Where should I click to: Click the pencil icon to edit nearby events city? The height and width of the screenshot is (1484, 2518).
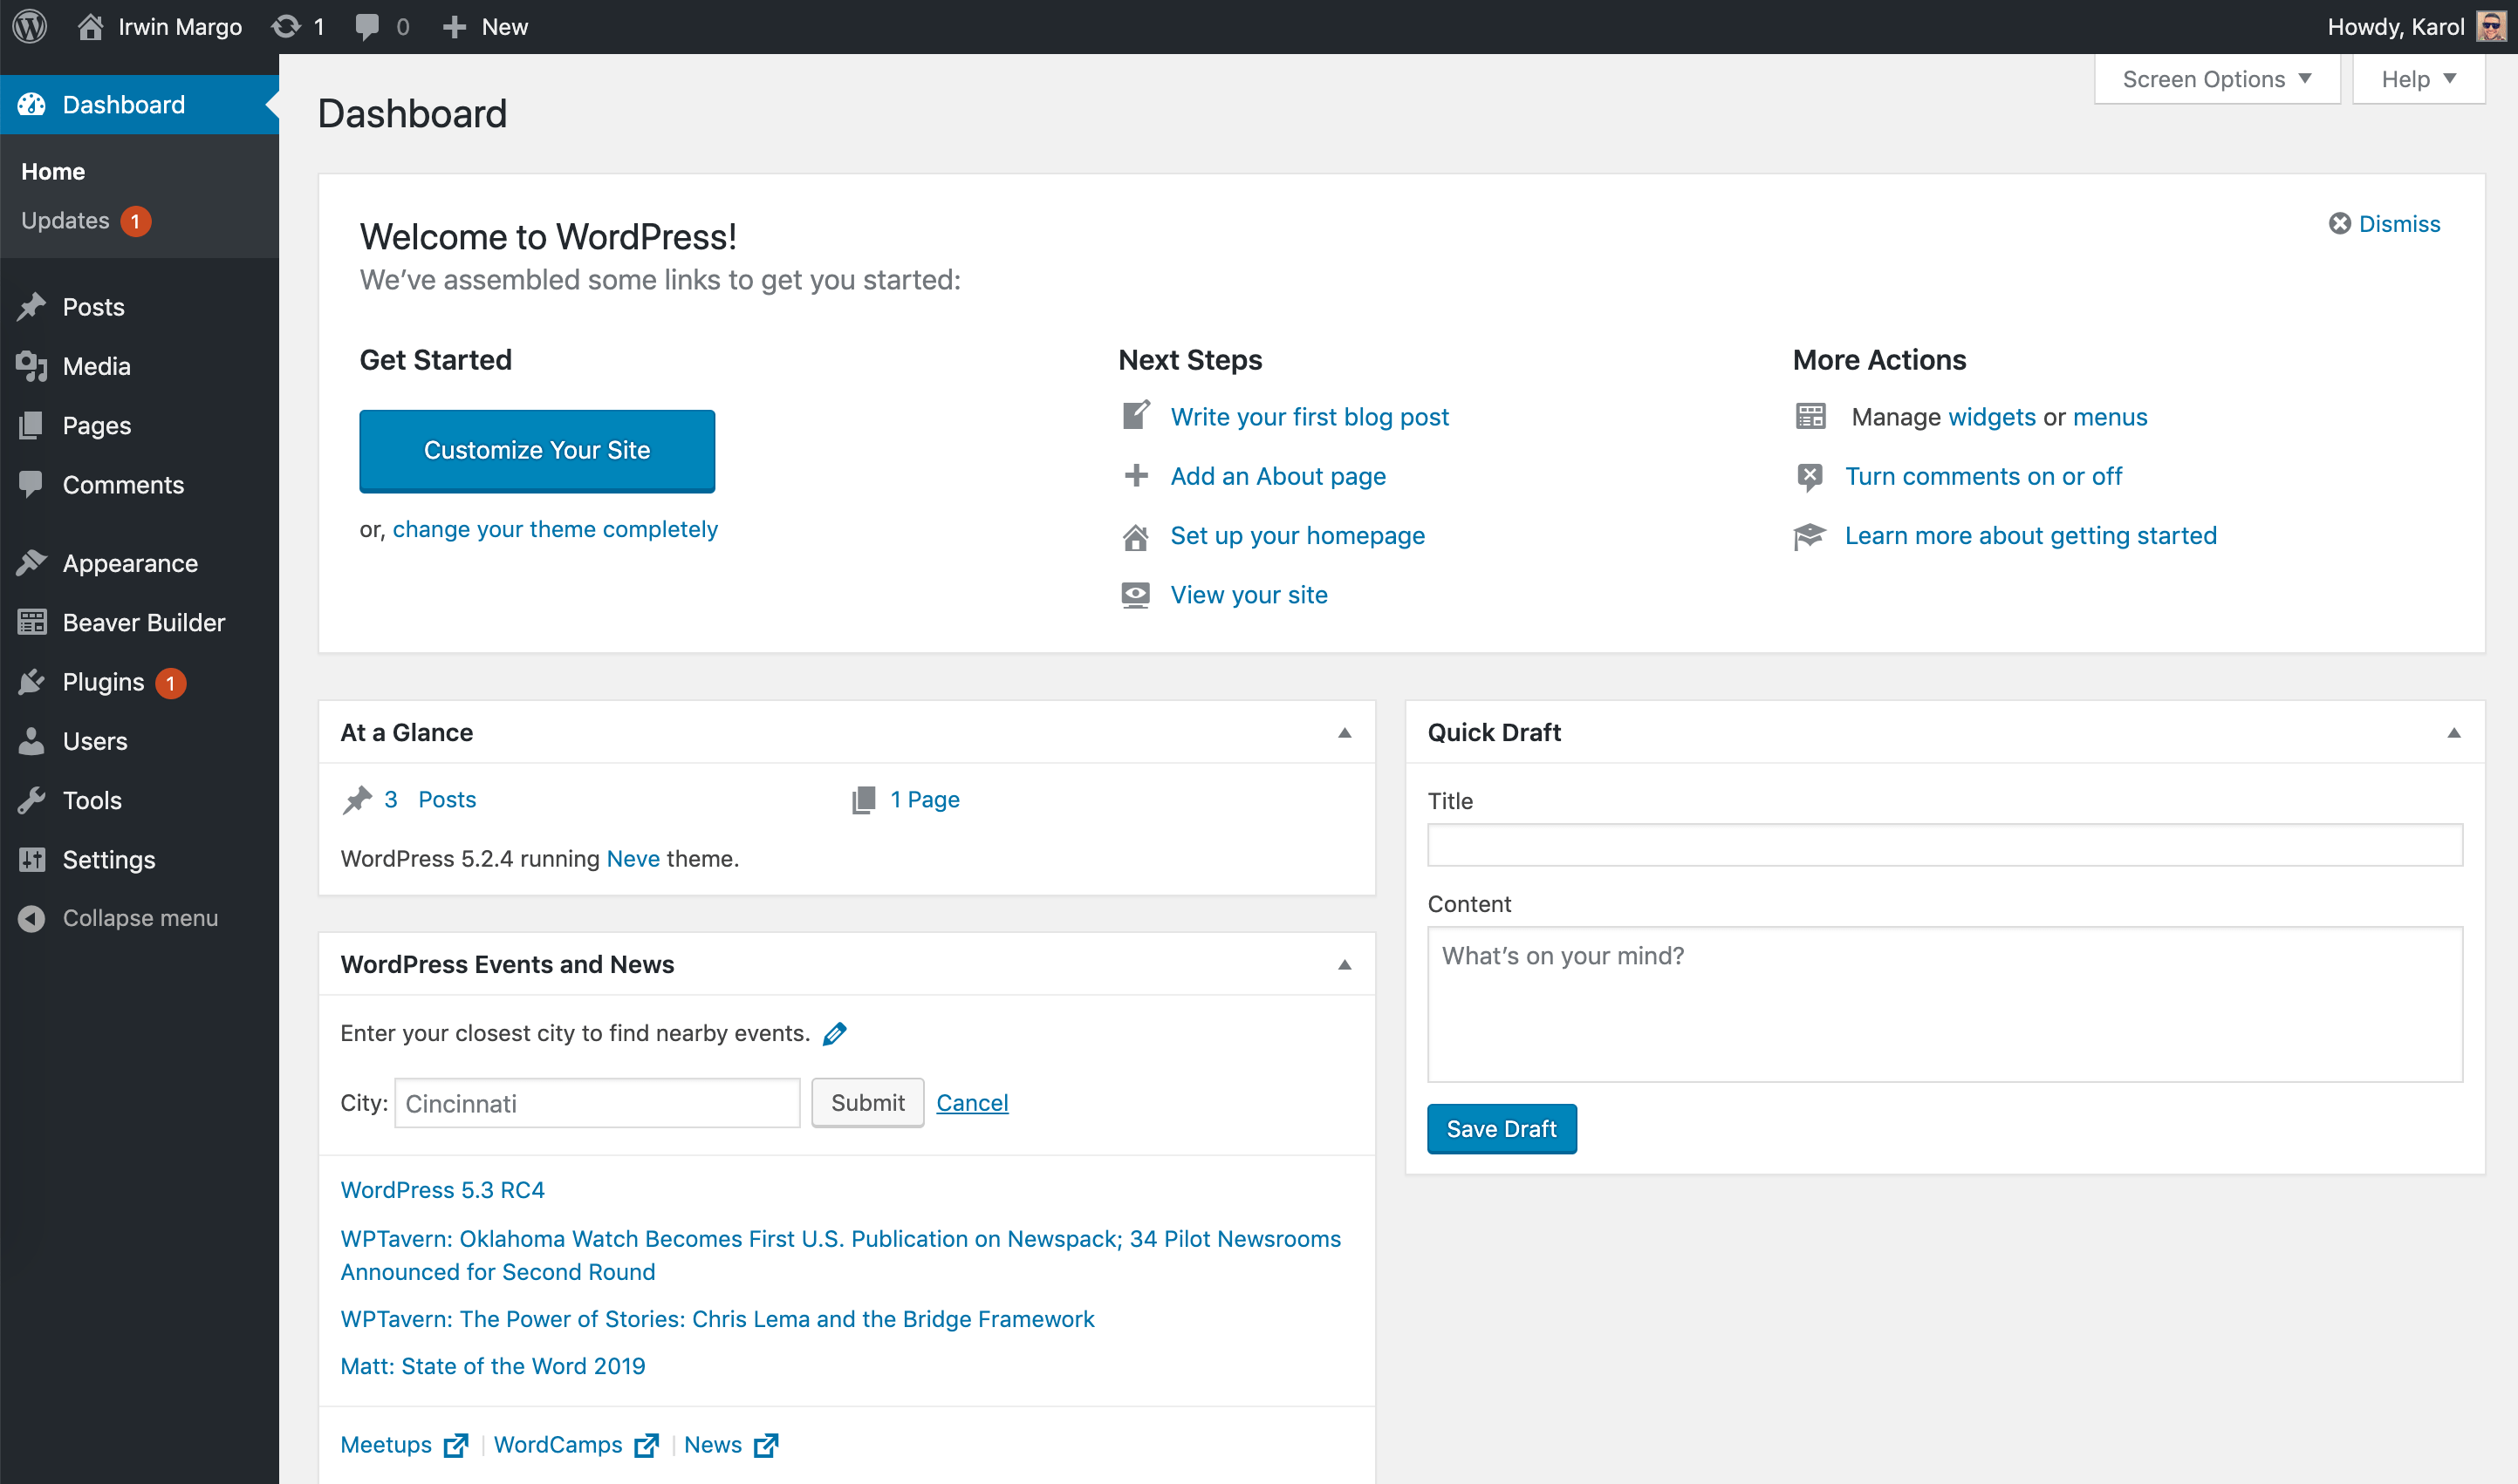[835, 1033]
